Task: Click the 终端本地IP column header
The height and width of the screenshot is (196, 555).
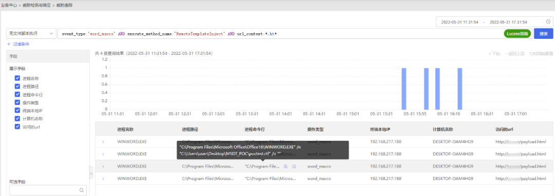Action: pyautogui.click(x=380, y=129)
